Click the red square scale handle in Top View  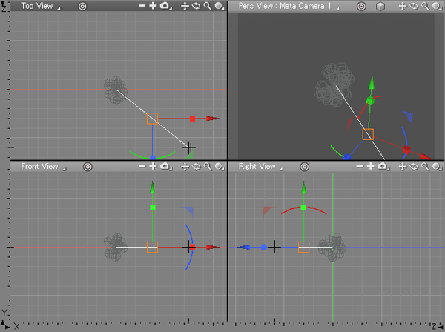(192, 119)
